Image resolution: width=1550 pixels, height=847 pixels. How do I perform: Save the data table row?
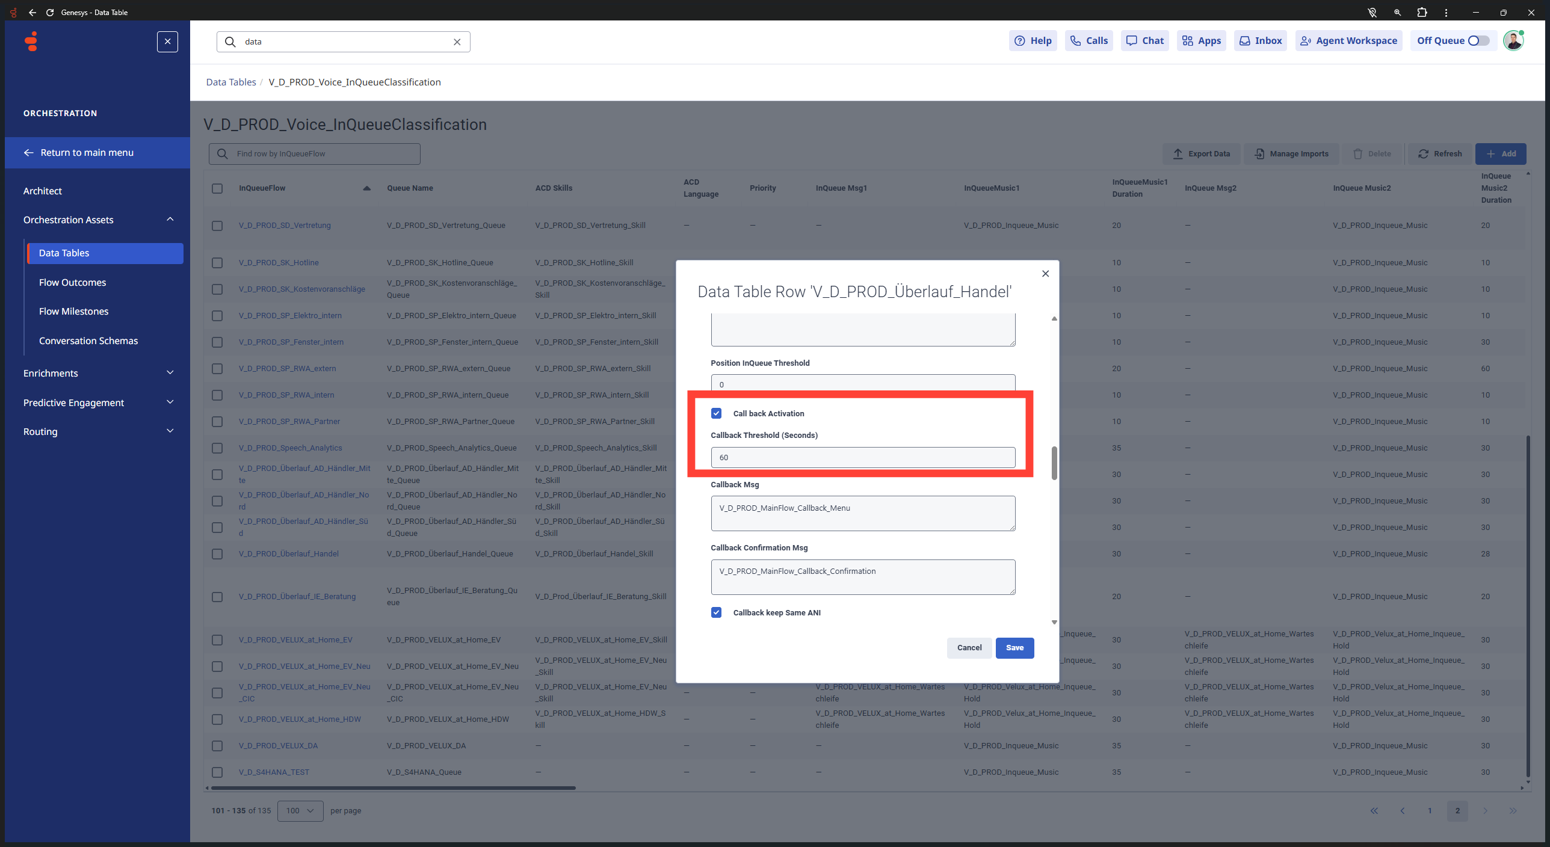(x=1014, y=648)
